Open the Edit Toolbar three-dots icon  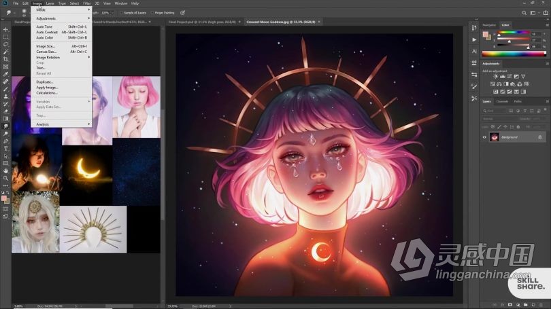tap(5, 185)
